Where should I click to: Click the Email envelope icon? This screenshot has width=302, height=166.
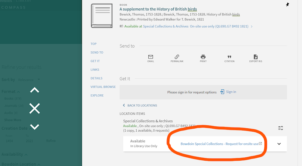point(151,57)
